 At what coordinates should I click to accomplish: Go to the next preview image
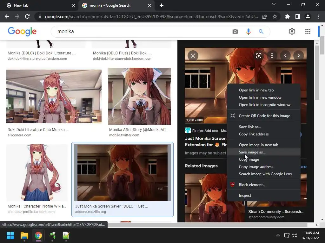tap(298, 56)
